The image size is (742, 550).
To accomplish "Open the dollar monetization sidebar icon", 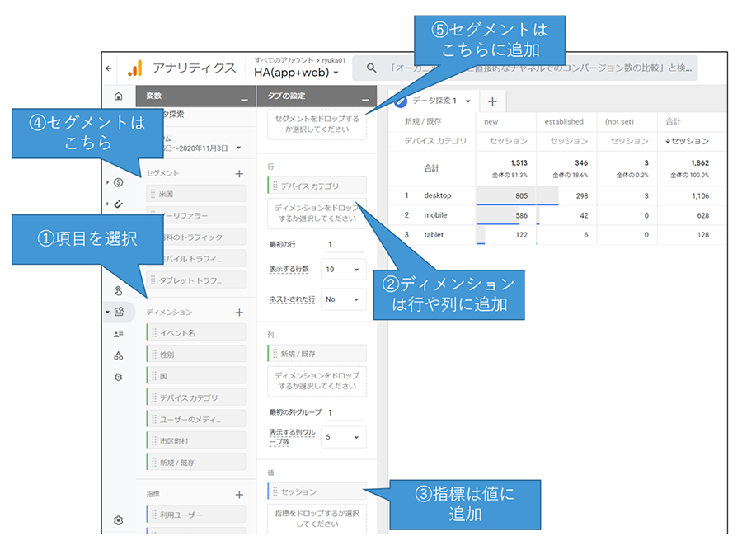I will click(x=118, y=182).
